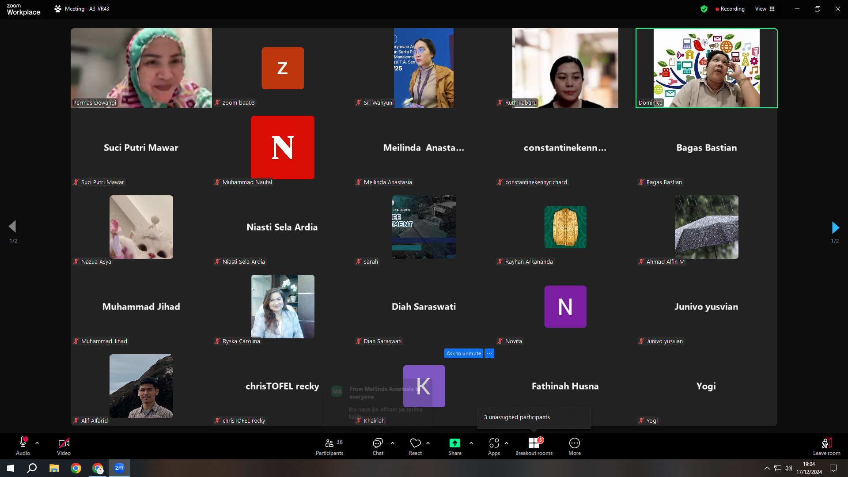This screenshot has width=848, height=477.
Task: Click the green Share screen icon
Action: [x=455, y=443]
